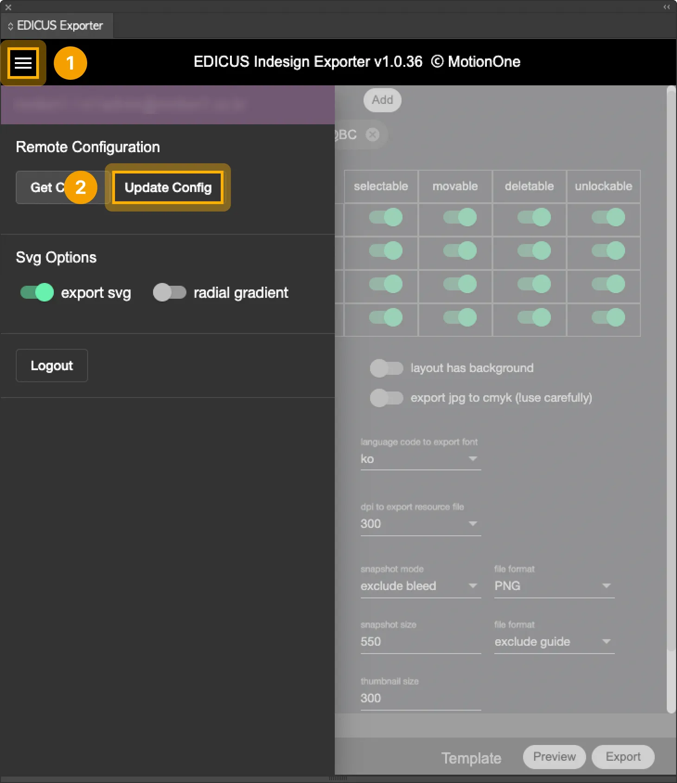Click the snapshot size field showing 550

(x=421, y=642)
